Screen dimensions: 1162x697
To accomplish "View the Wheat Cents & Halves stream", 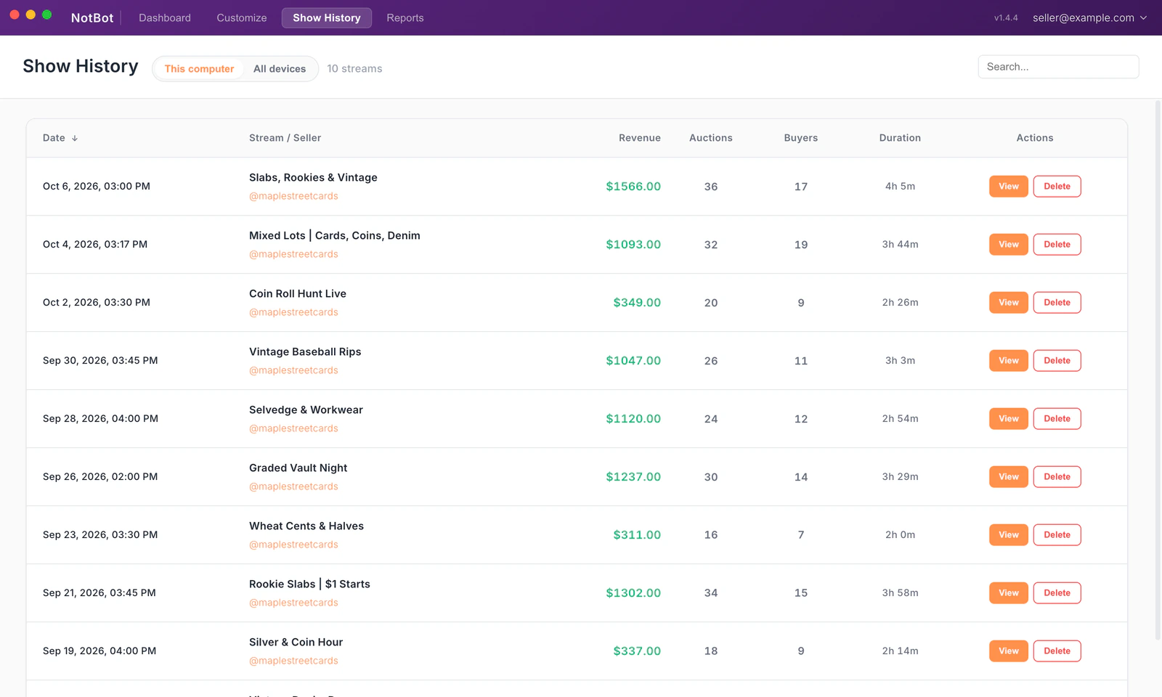I will click(1009, 535).
